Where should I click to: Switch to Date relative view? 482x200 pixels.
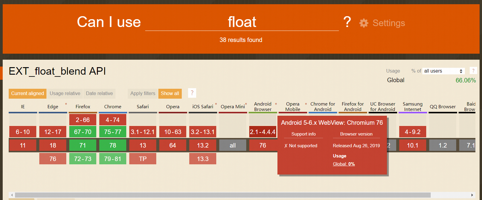(99, 94)
